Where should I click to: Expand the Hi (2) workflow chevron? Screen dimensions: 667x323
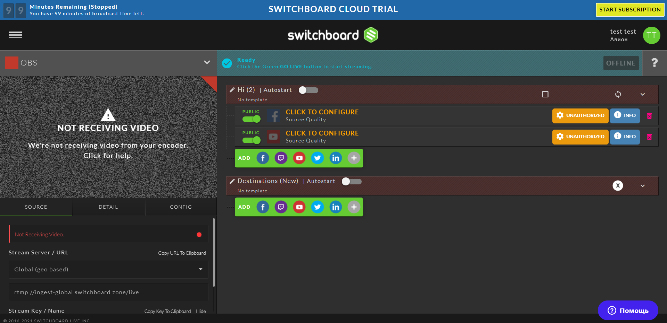tap(643, 94)
